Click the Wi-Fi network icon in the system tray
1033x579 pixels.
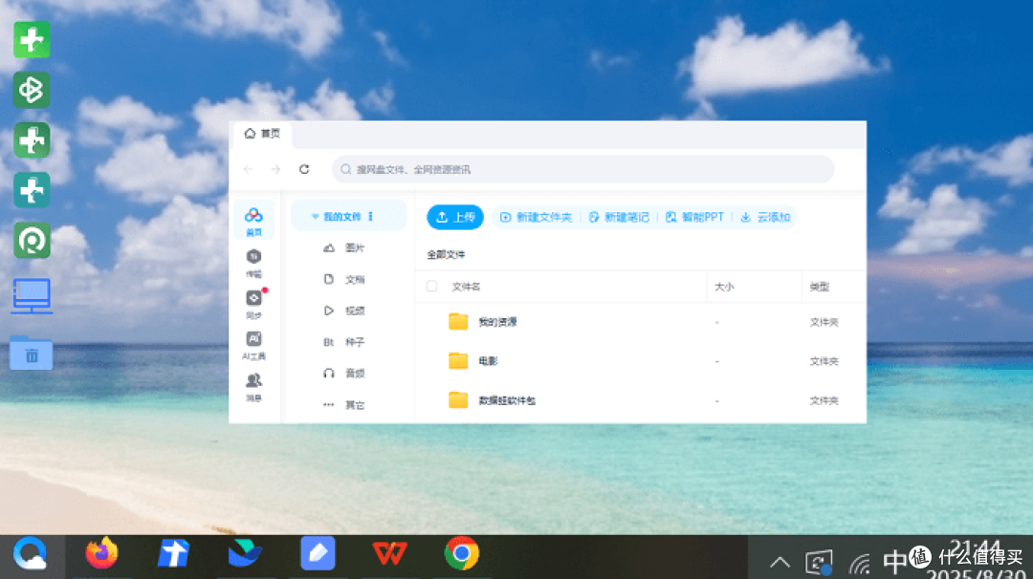[x=860, y=563]
